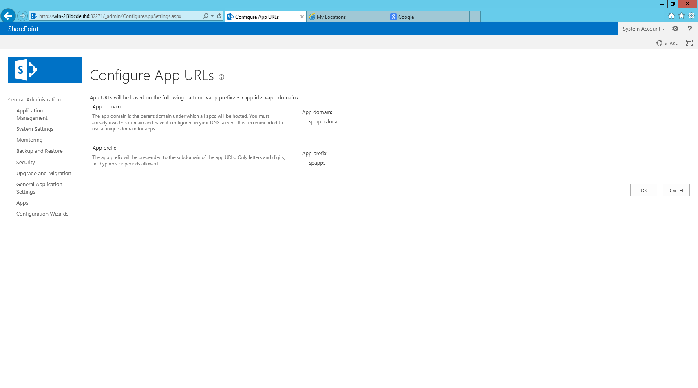This screenshot has width=698, height=388.
Task: Click the 'App domain' section heading
Action: tap(106, 106)
